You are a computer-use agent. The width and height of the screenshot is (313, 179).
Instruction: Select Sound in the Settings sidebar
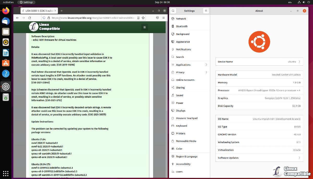click(179, 95)
